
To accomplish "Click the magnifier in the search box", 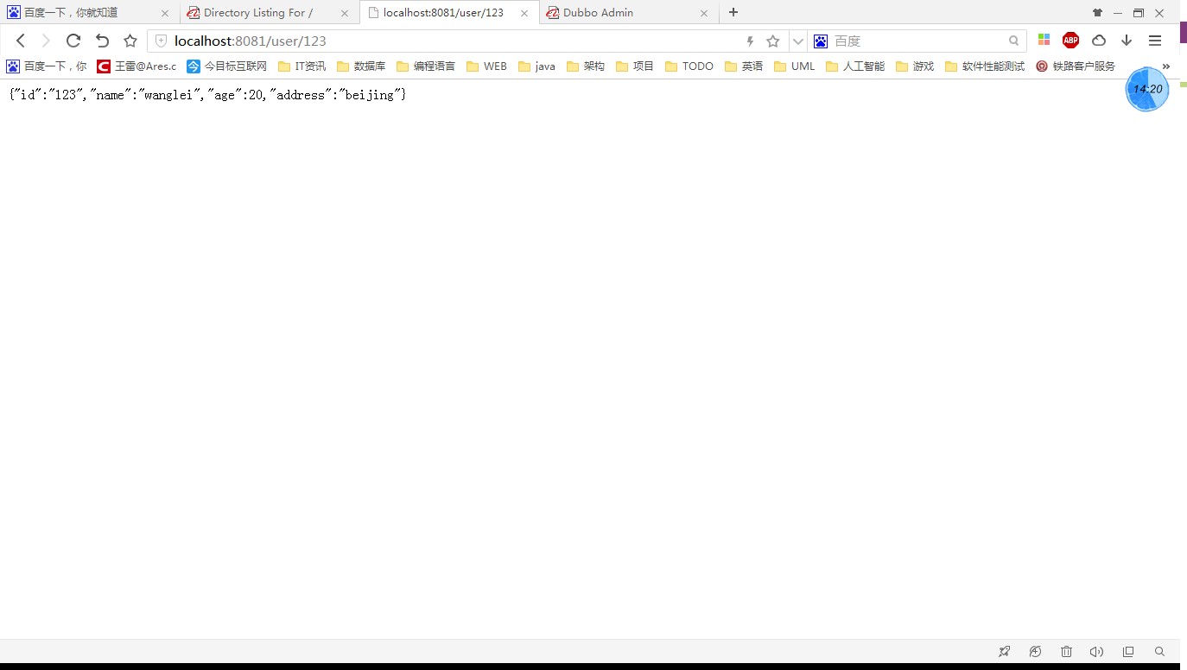I will point(1014,41).
